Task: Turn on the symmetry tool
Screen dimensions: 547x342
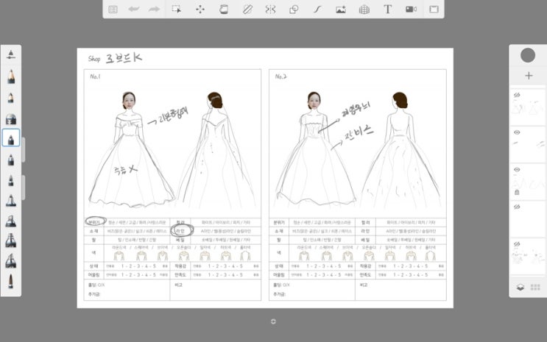Action: 270,10
